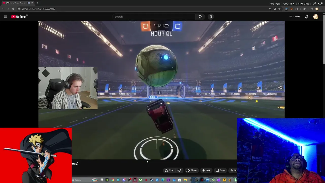
Task: Open site information icon in address bar
Action: point(19,9)
